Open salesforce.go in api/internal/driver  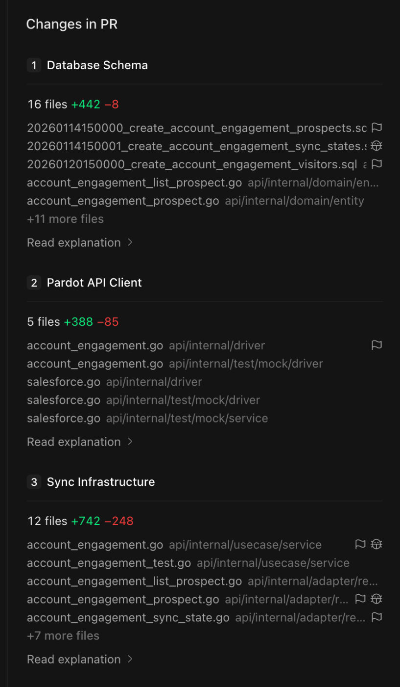(64, 382)
